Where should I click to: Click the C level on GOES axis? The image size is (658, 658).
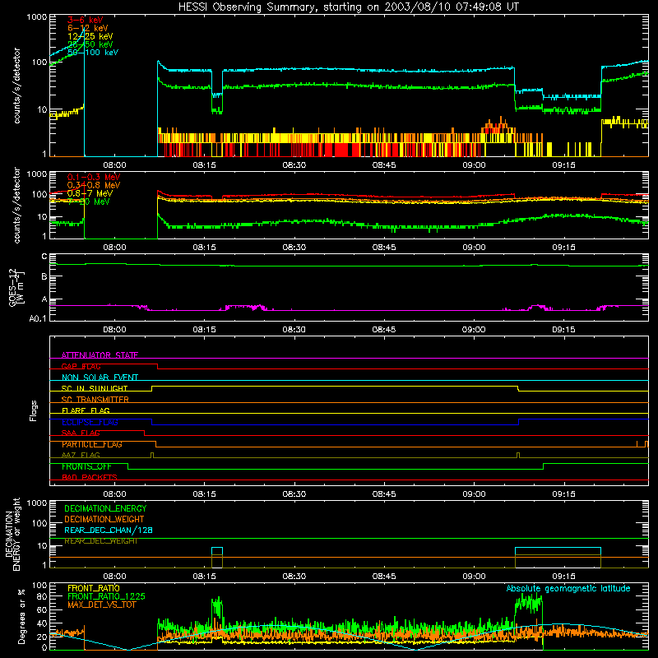(44, 257)
